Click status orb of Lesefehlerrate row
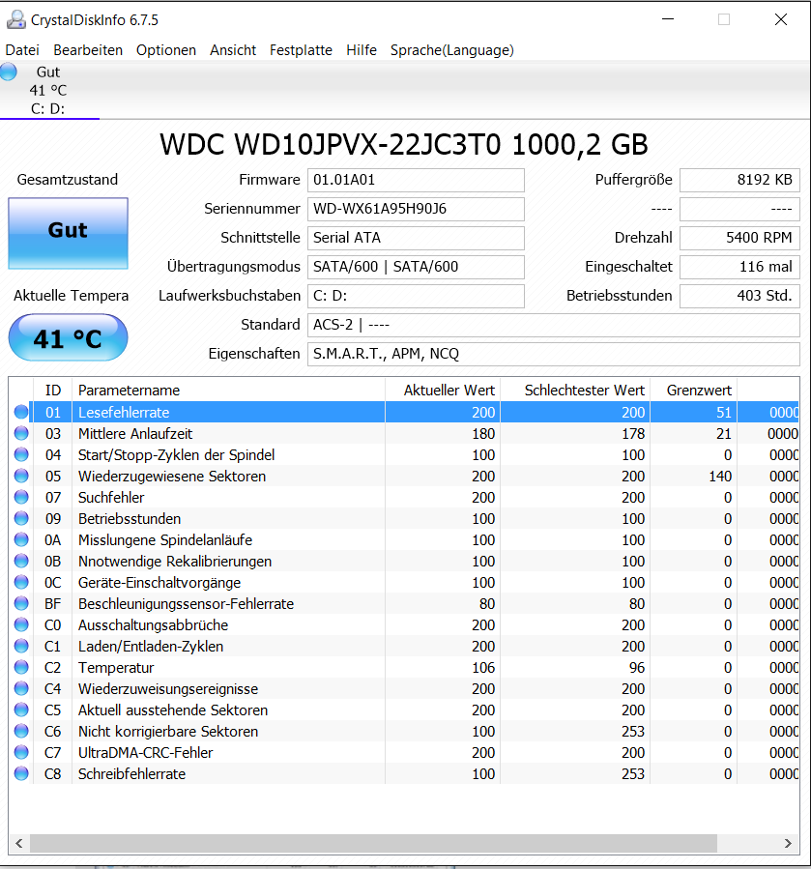Image resolution: width=811 pixels, height=869 pixels. (21, 412)
